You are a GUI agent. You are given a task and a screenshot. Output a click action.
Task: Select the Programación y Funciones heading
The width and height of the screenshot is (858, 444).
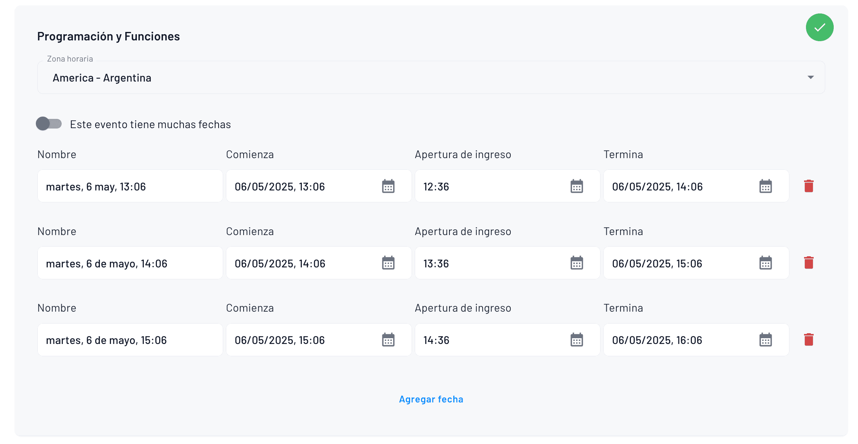tap(108, 36)
